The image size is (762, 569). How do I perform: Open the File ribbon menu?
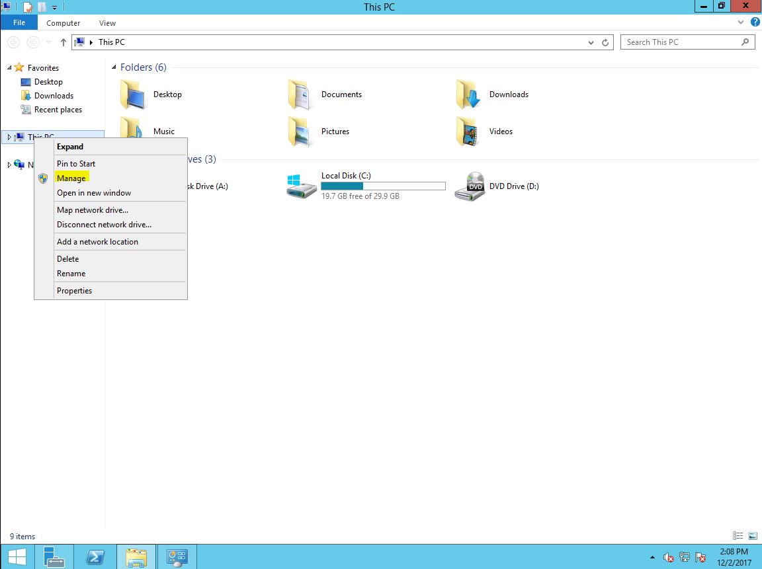(19, 22)
